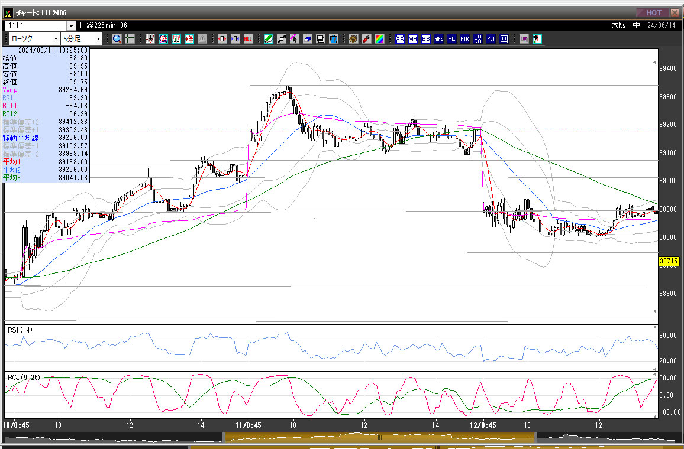Toggle the BB Bollinger bands indicator
Viewport: 684px width, 449px height.
tap(426, 39)
